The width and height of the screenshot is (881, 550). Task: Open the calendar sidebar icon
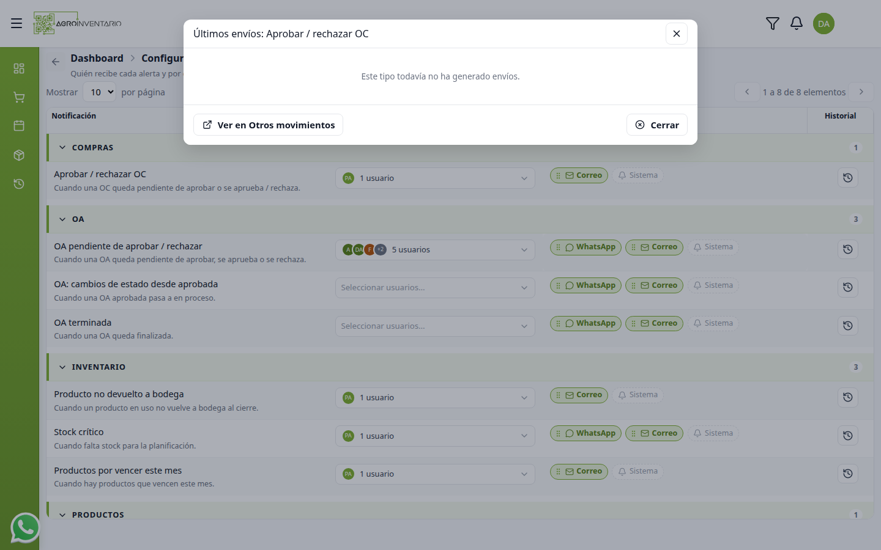(19, 125)
